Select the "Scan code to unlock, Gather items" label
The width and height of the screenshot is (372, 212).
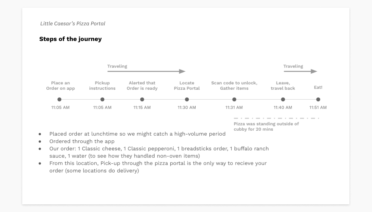(234, 85)
